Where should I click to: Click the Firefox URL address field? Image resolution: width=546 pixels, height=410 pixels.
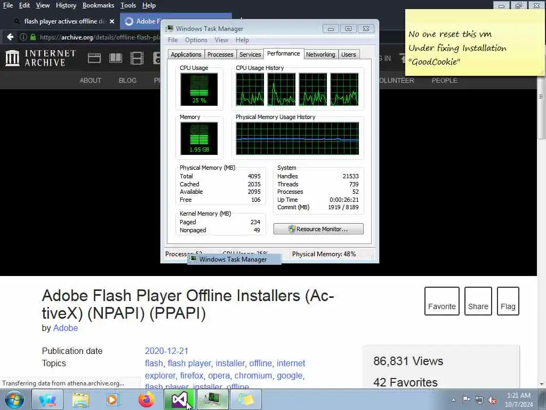[100, 37]
